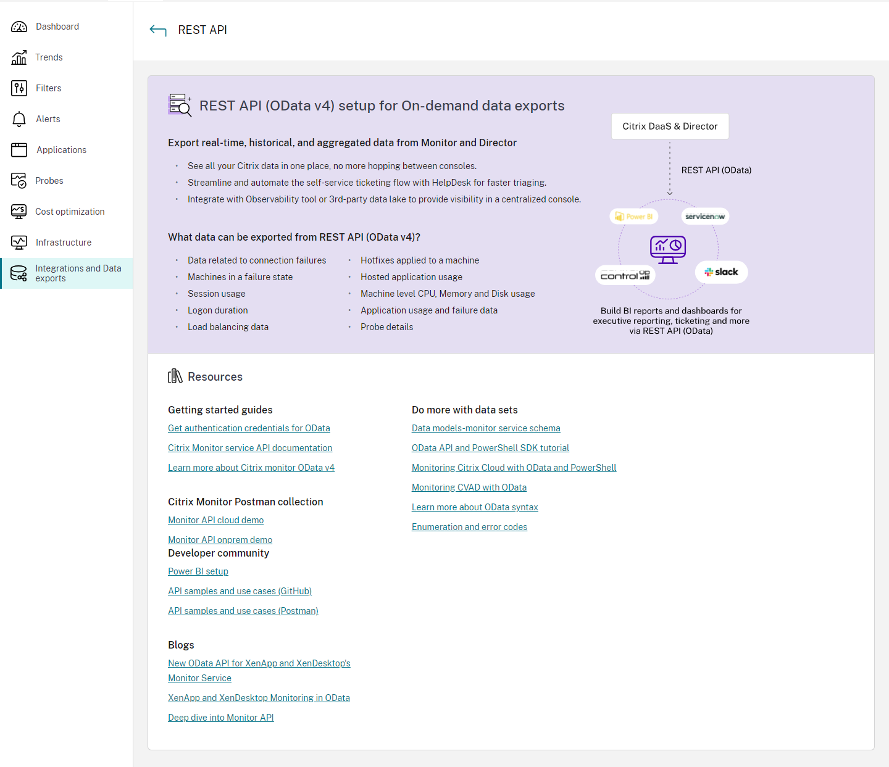Click the Power BI logo in the diagram

[633, 216]
